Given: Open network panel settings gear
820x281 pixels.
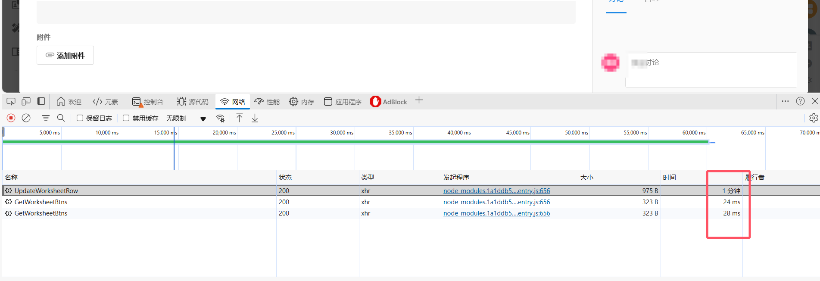Looking at the screenshot, I should pos(813,118).
